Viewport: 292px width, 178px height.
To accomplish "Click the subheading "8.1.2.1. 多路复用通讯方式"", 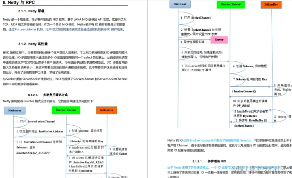I will [x=48, y=95].
